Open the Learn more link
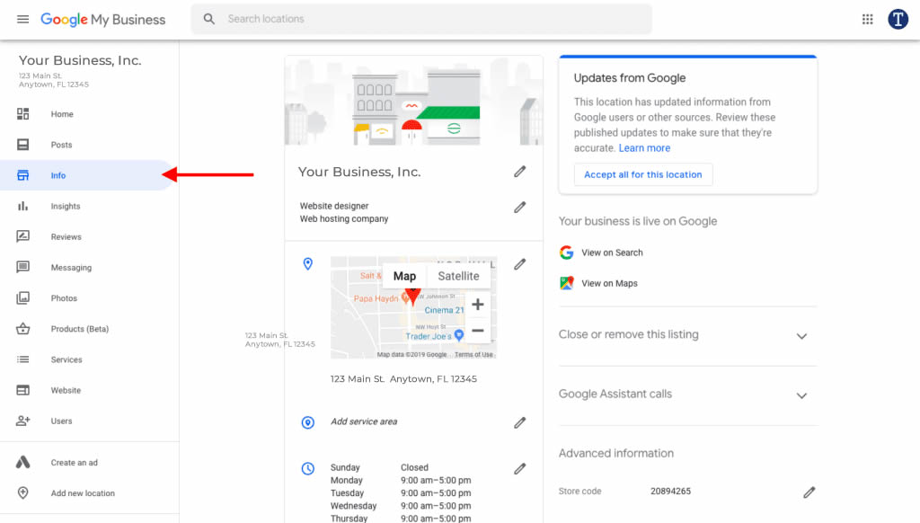The height and width of the screenshot is (523, 920). (644, 148)
